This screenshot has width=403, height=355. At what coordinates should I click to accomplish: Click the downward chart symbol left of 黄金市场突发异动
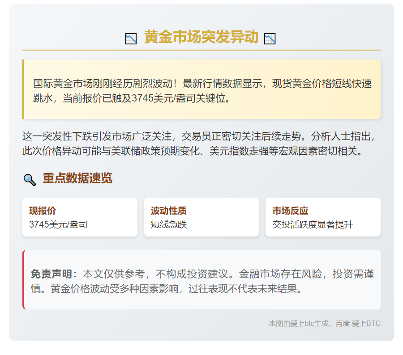pyautogui.click(x=130, y=38)
